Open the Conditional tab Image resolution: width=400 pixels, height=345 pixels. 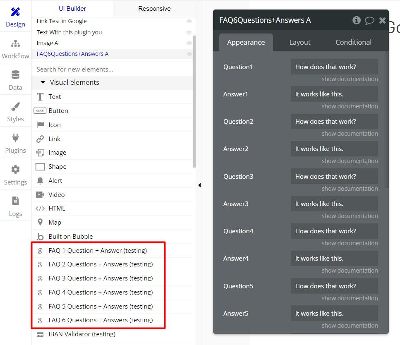click(353, 42)
